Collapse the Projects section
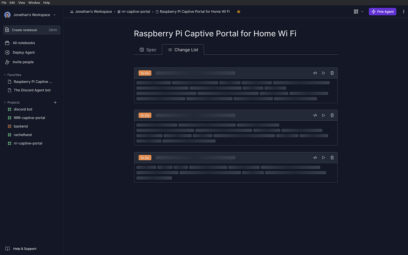The image size is (408, 255). pos(4,102)
